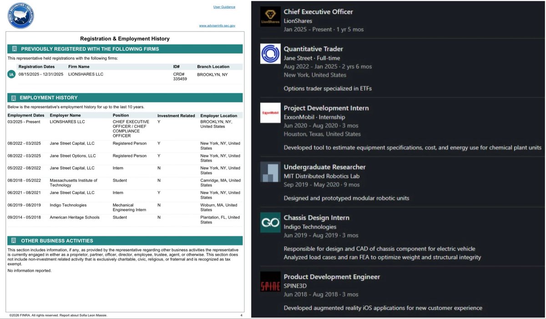The width and height of the screenshot is (546, 319).
Task: Click 'Designed and prototyped modular robotic units' text
Action: 346,198
